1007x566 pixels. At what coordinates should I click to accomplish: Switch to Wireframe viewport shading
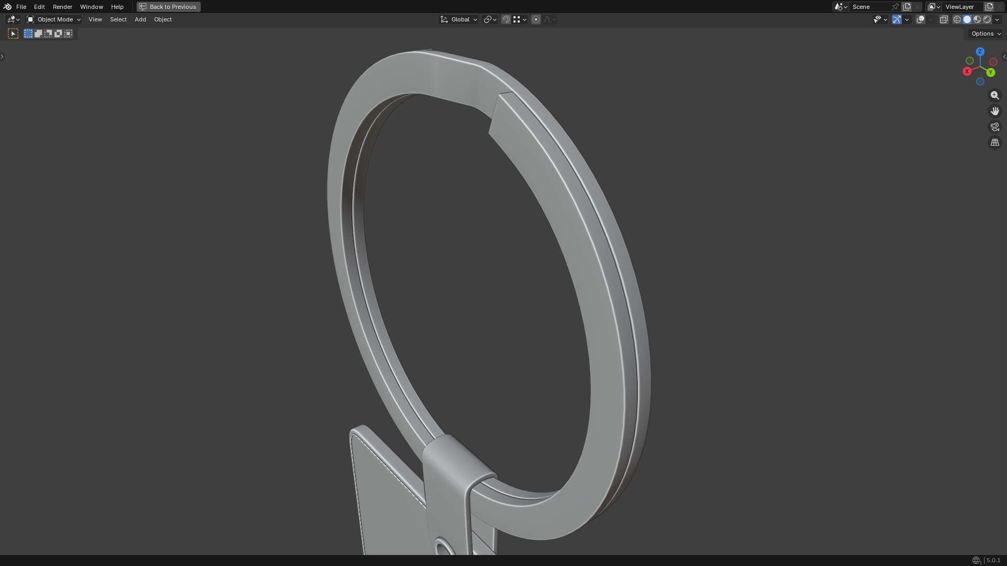pos(957,19)
